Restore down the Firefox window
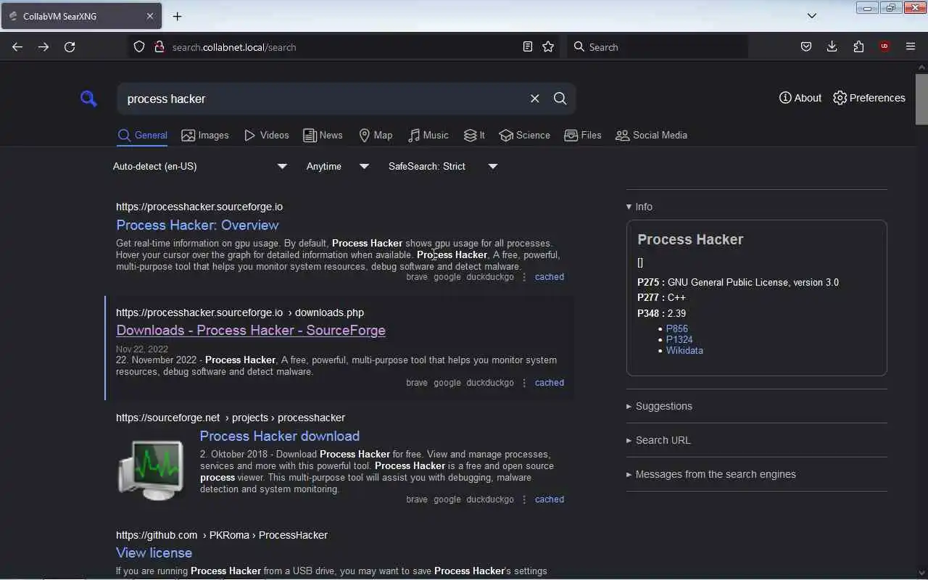 click(890, 8)
